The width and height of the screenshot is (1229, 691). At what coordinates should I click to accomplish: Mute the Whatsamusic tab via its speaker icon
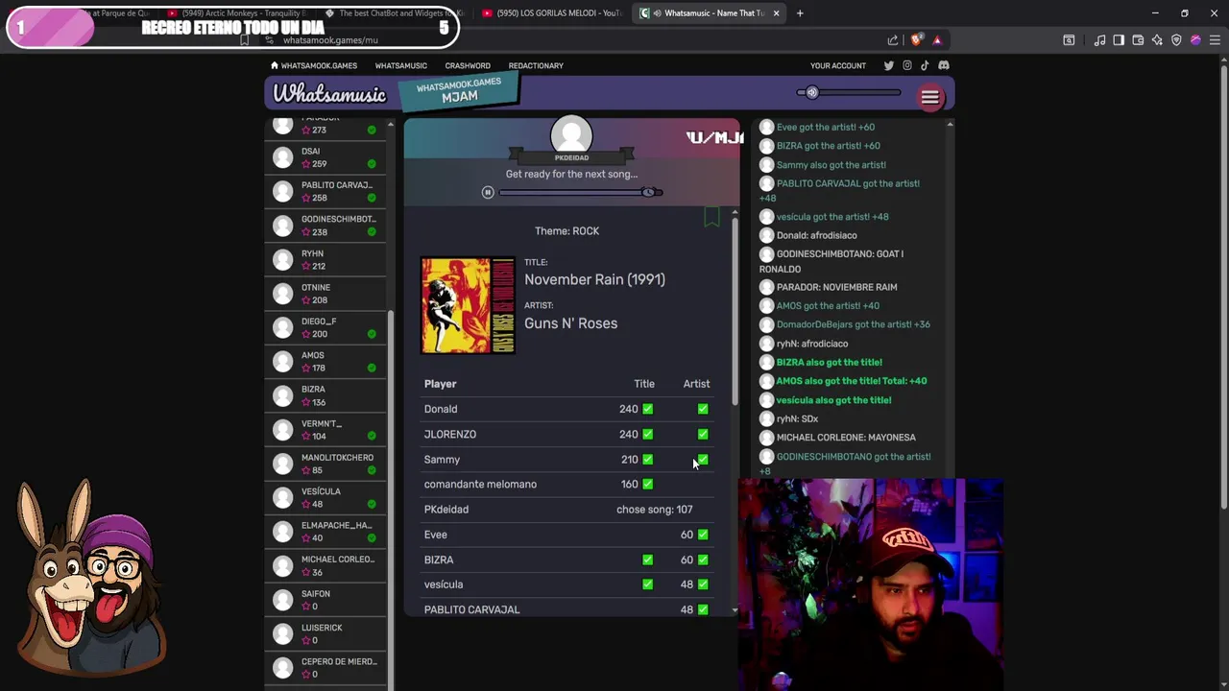(656, 13)
